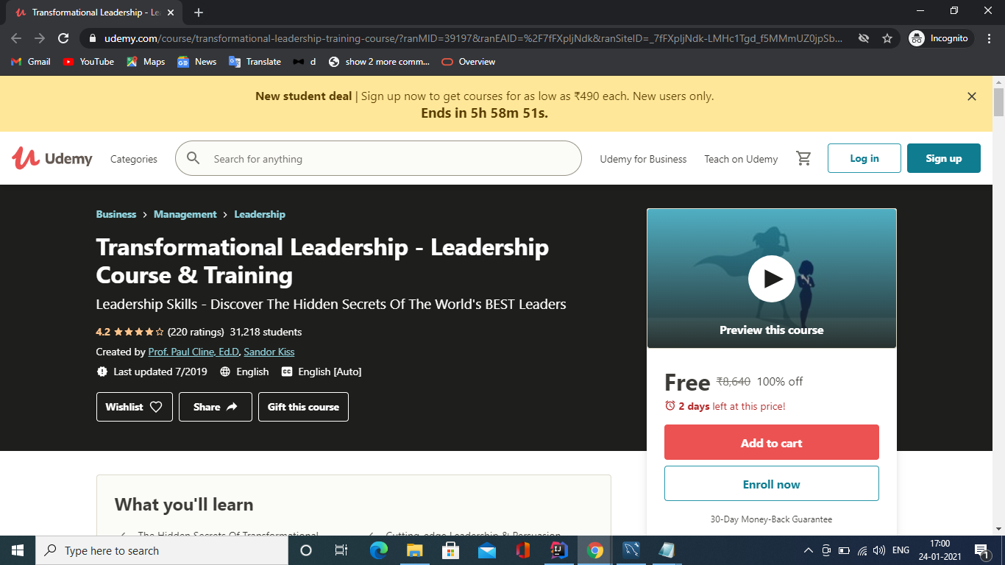Screen dimensions: 1005x565
Task: Click the Windows taskbar search box
Action: 162,550
